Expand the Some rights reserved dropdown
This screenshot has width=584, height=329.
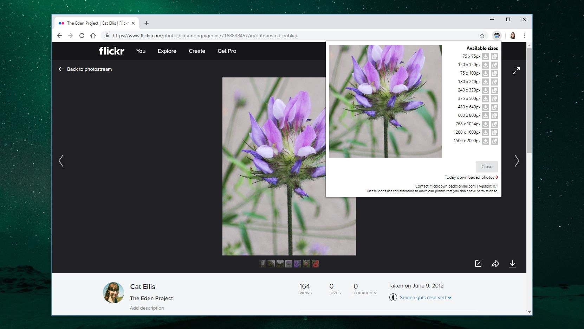click(x=425, y=298)
